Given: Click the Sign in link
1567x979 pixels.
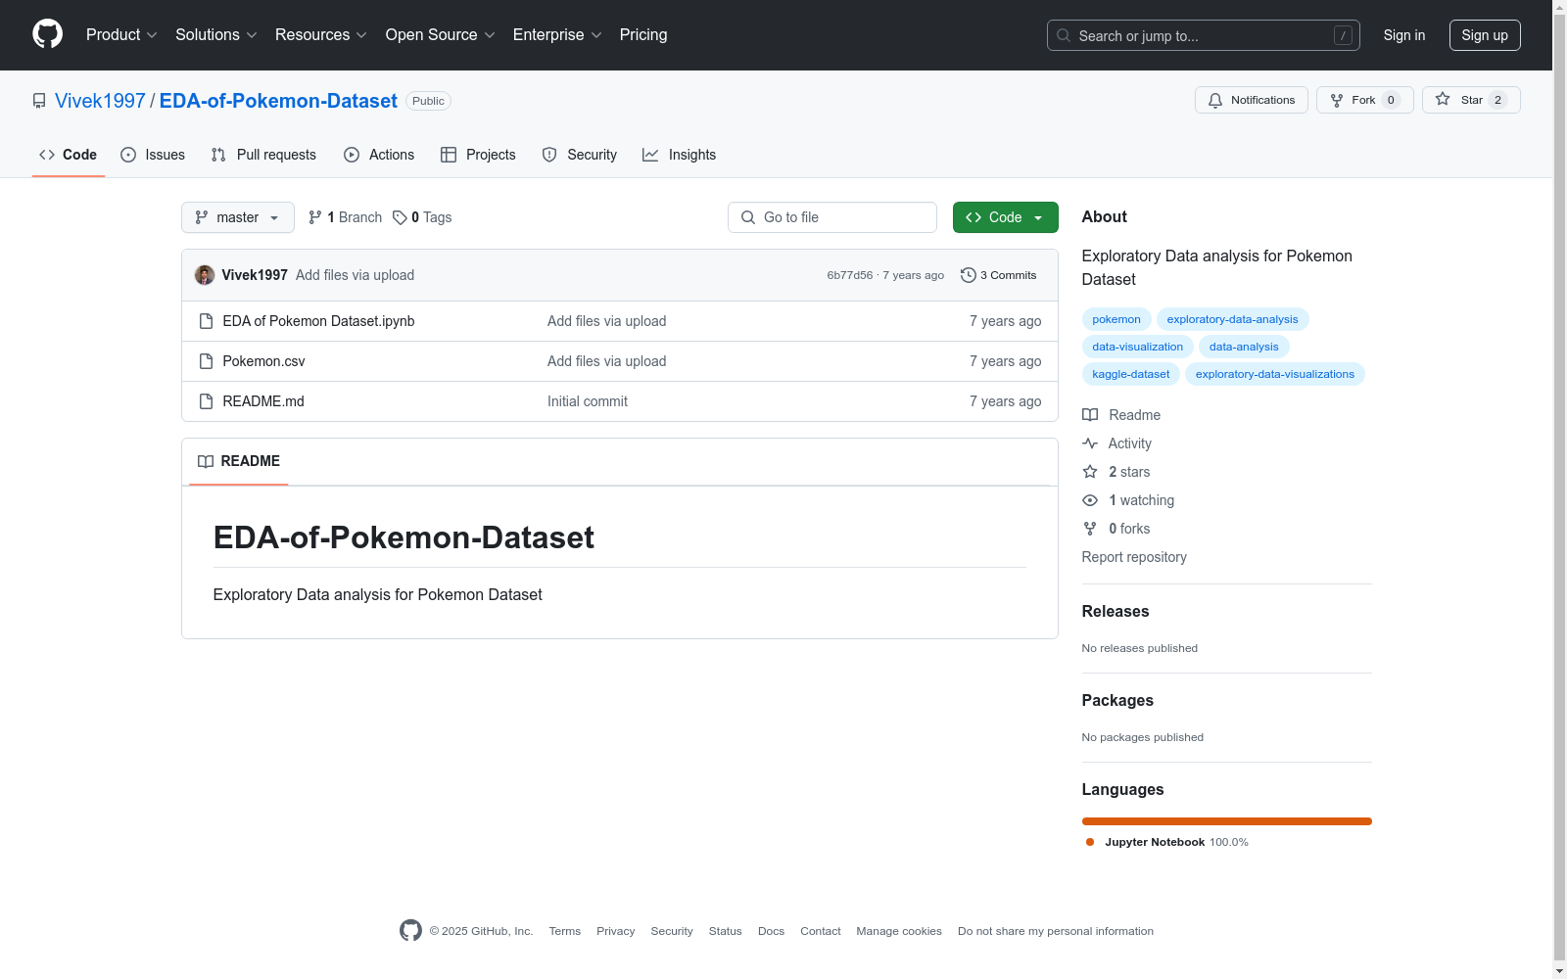Looking at the screenshot, I should tap(1403, 35).
